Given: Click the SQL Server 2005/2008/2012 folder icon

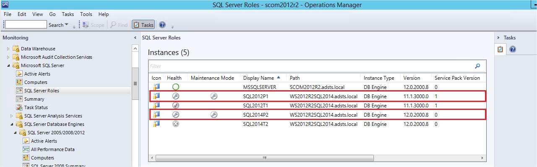Looking at the screenshot, I should point(22,133).
